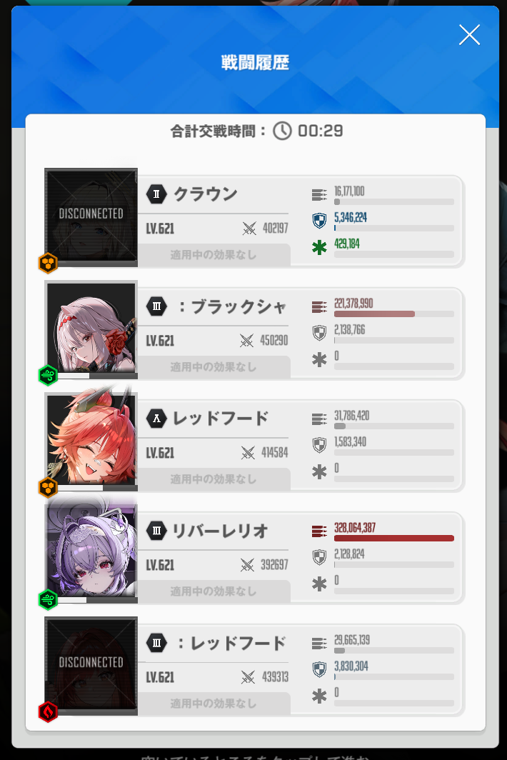This screenshot has height=760, width=507.
Task: Click the orange element badge on クラウン's portrait
Action: pyautogui.click(x=48, y=263)
